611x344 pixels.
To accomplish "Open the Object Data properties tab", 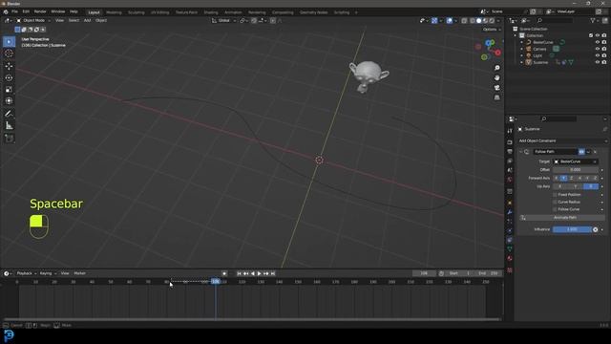I will [510, 248].
